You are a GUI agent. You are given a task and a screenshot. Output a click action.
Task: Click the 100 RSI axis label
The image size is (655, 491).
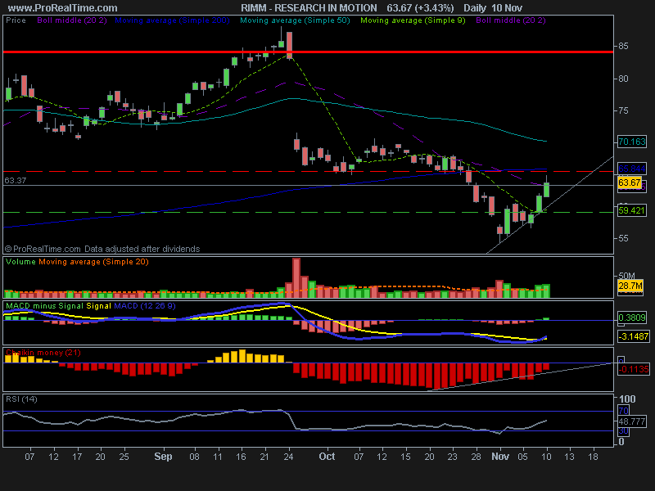click(627, 399)
